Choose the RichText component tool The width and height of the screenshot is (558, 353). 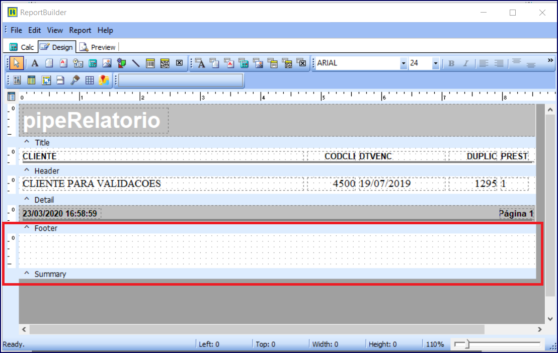63,63
